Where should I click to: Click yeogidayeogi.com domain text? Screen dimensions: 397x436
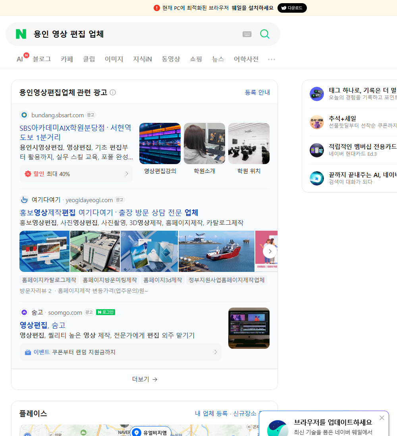click(x=89, y=200)
